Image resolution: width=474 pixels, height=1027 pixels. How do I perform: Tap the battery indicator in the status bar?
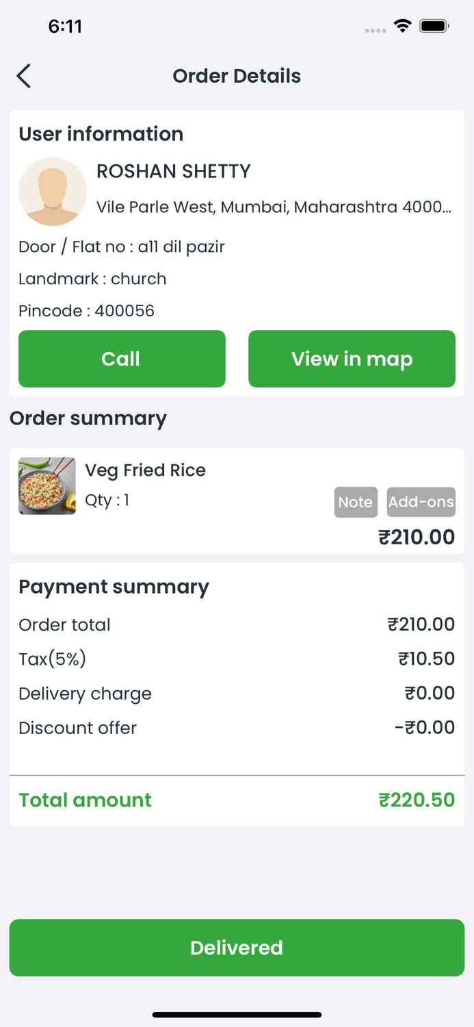point(434,25)
